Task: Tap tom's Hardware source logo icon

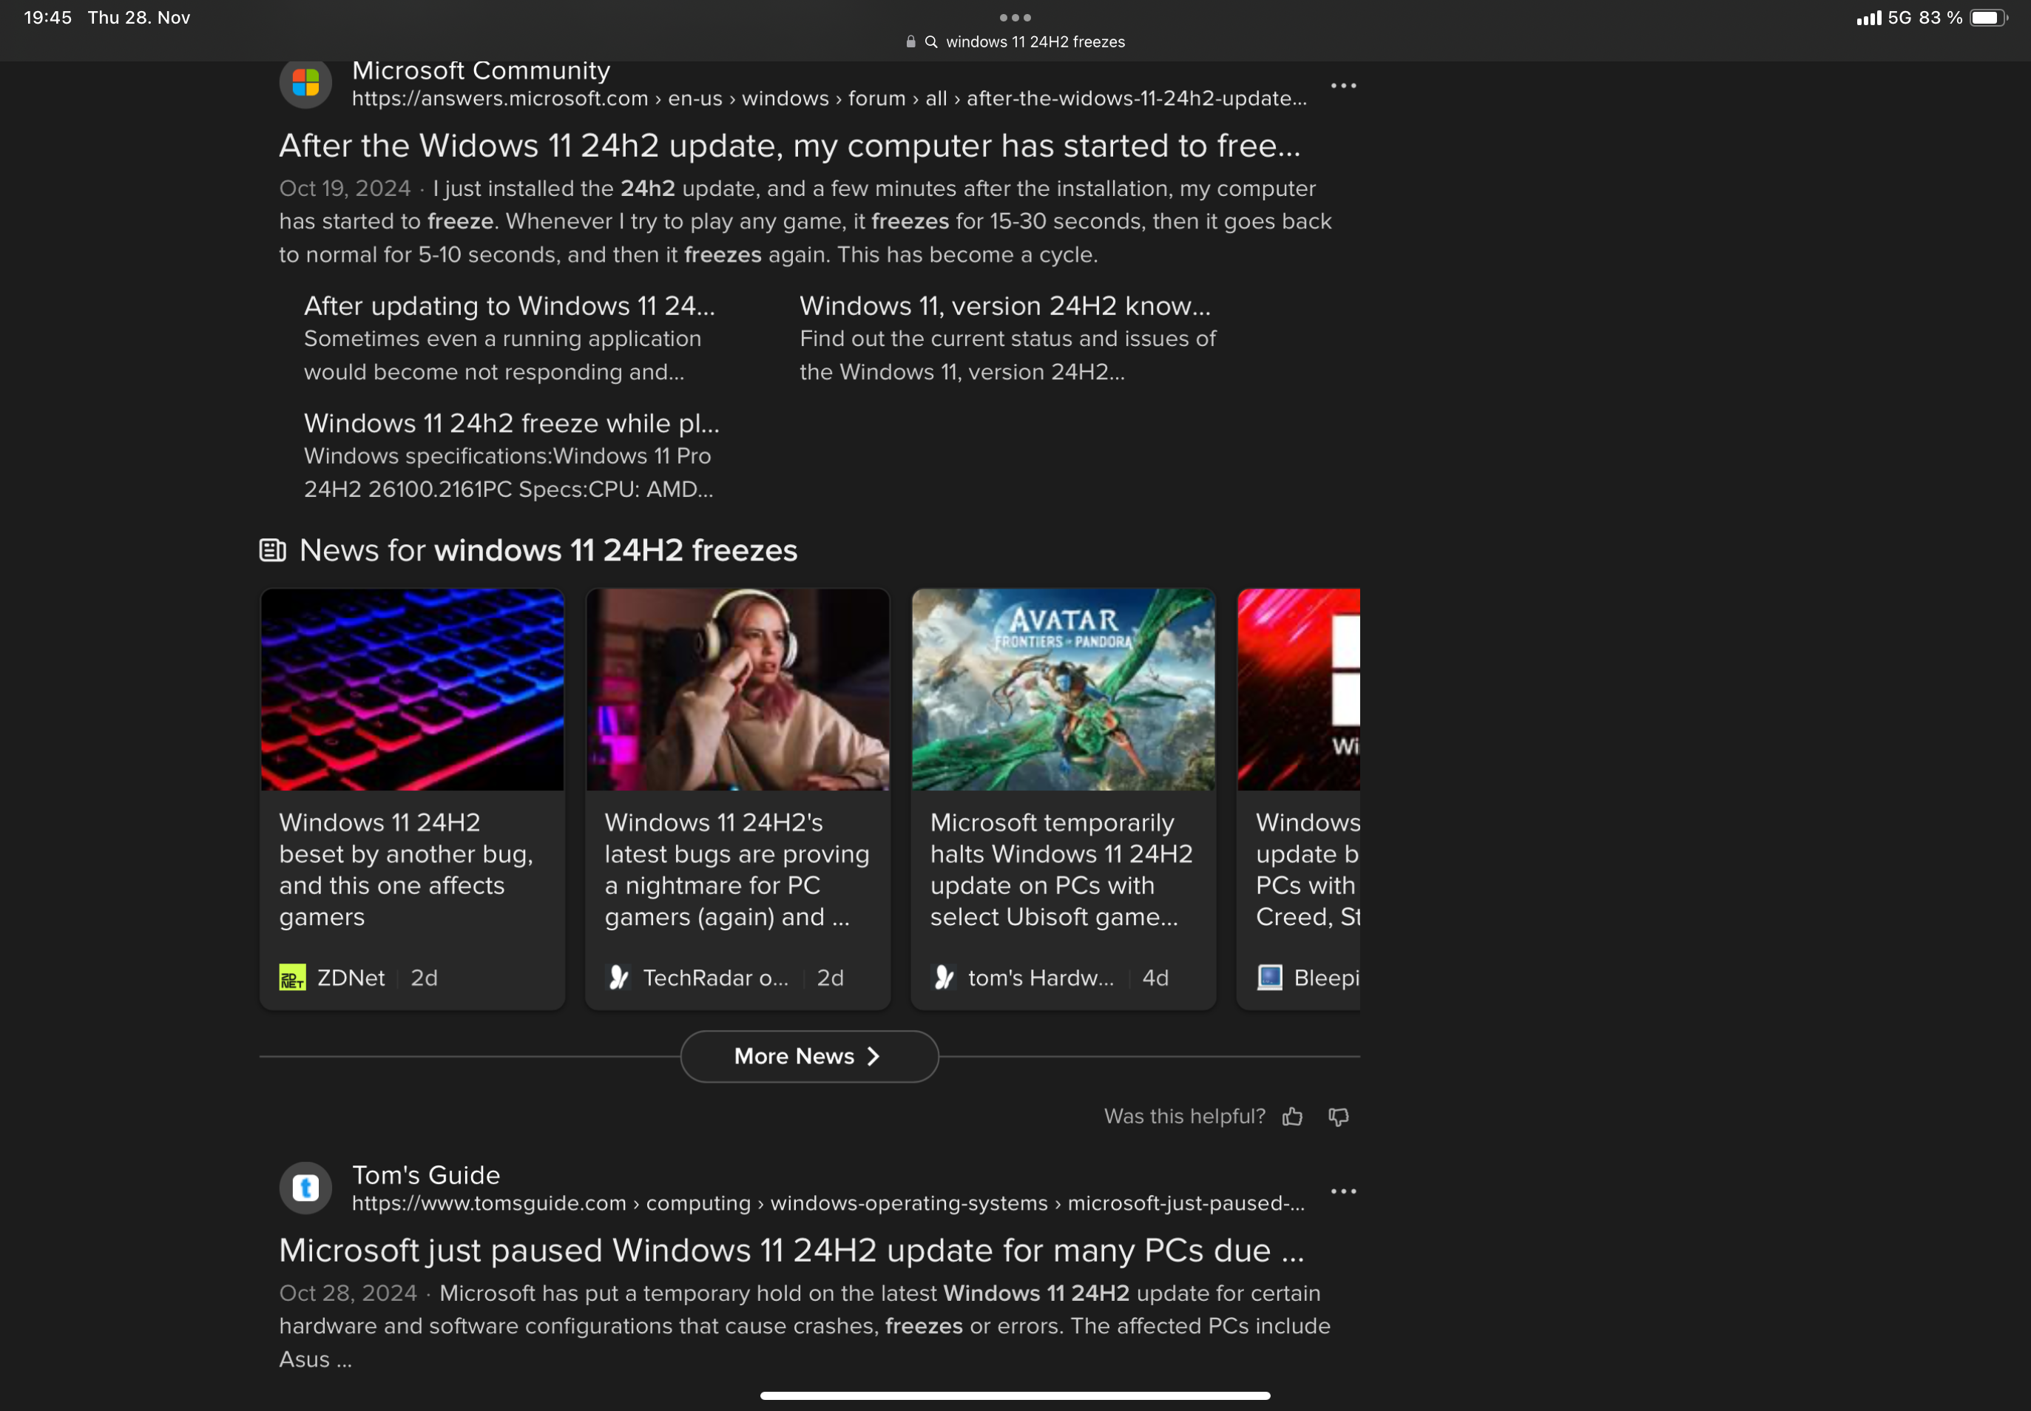Action: coord(944,977)
